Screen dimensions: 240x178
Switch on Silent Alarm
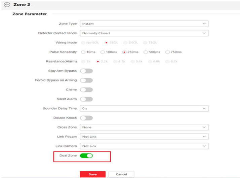tap(86, 99)
